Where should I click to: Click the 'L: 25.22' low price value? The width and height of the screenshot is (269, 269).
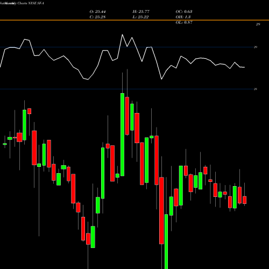point(140,17)
